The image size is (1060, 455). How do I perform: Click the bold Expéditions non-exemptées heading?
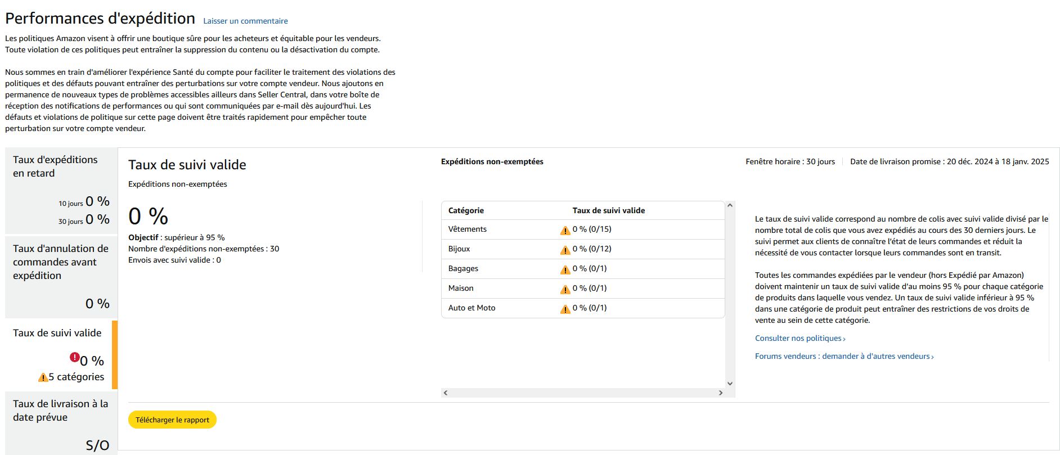[x=492, y=161]
